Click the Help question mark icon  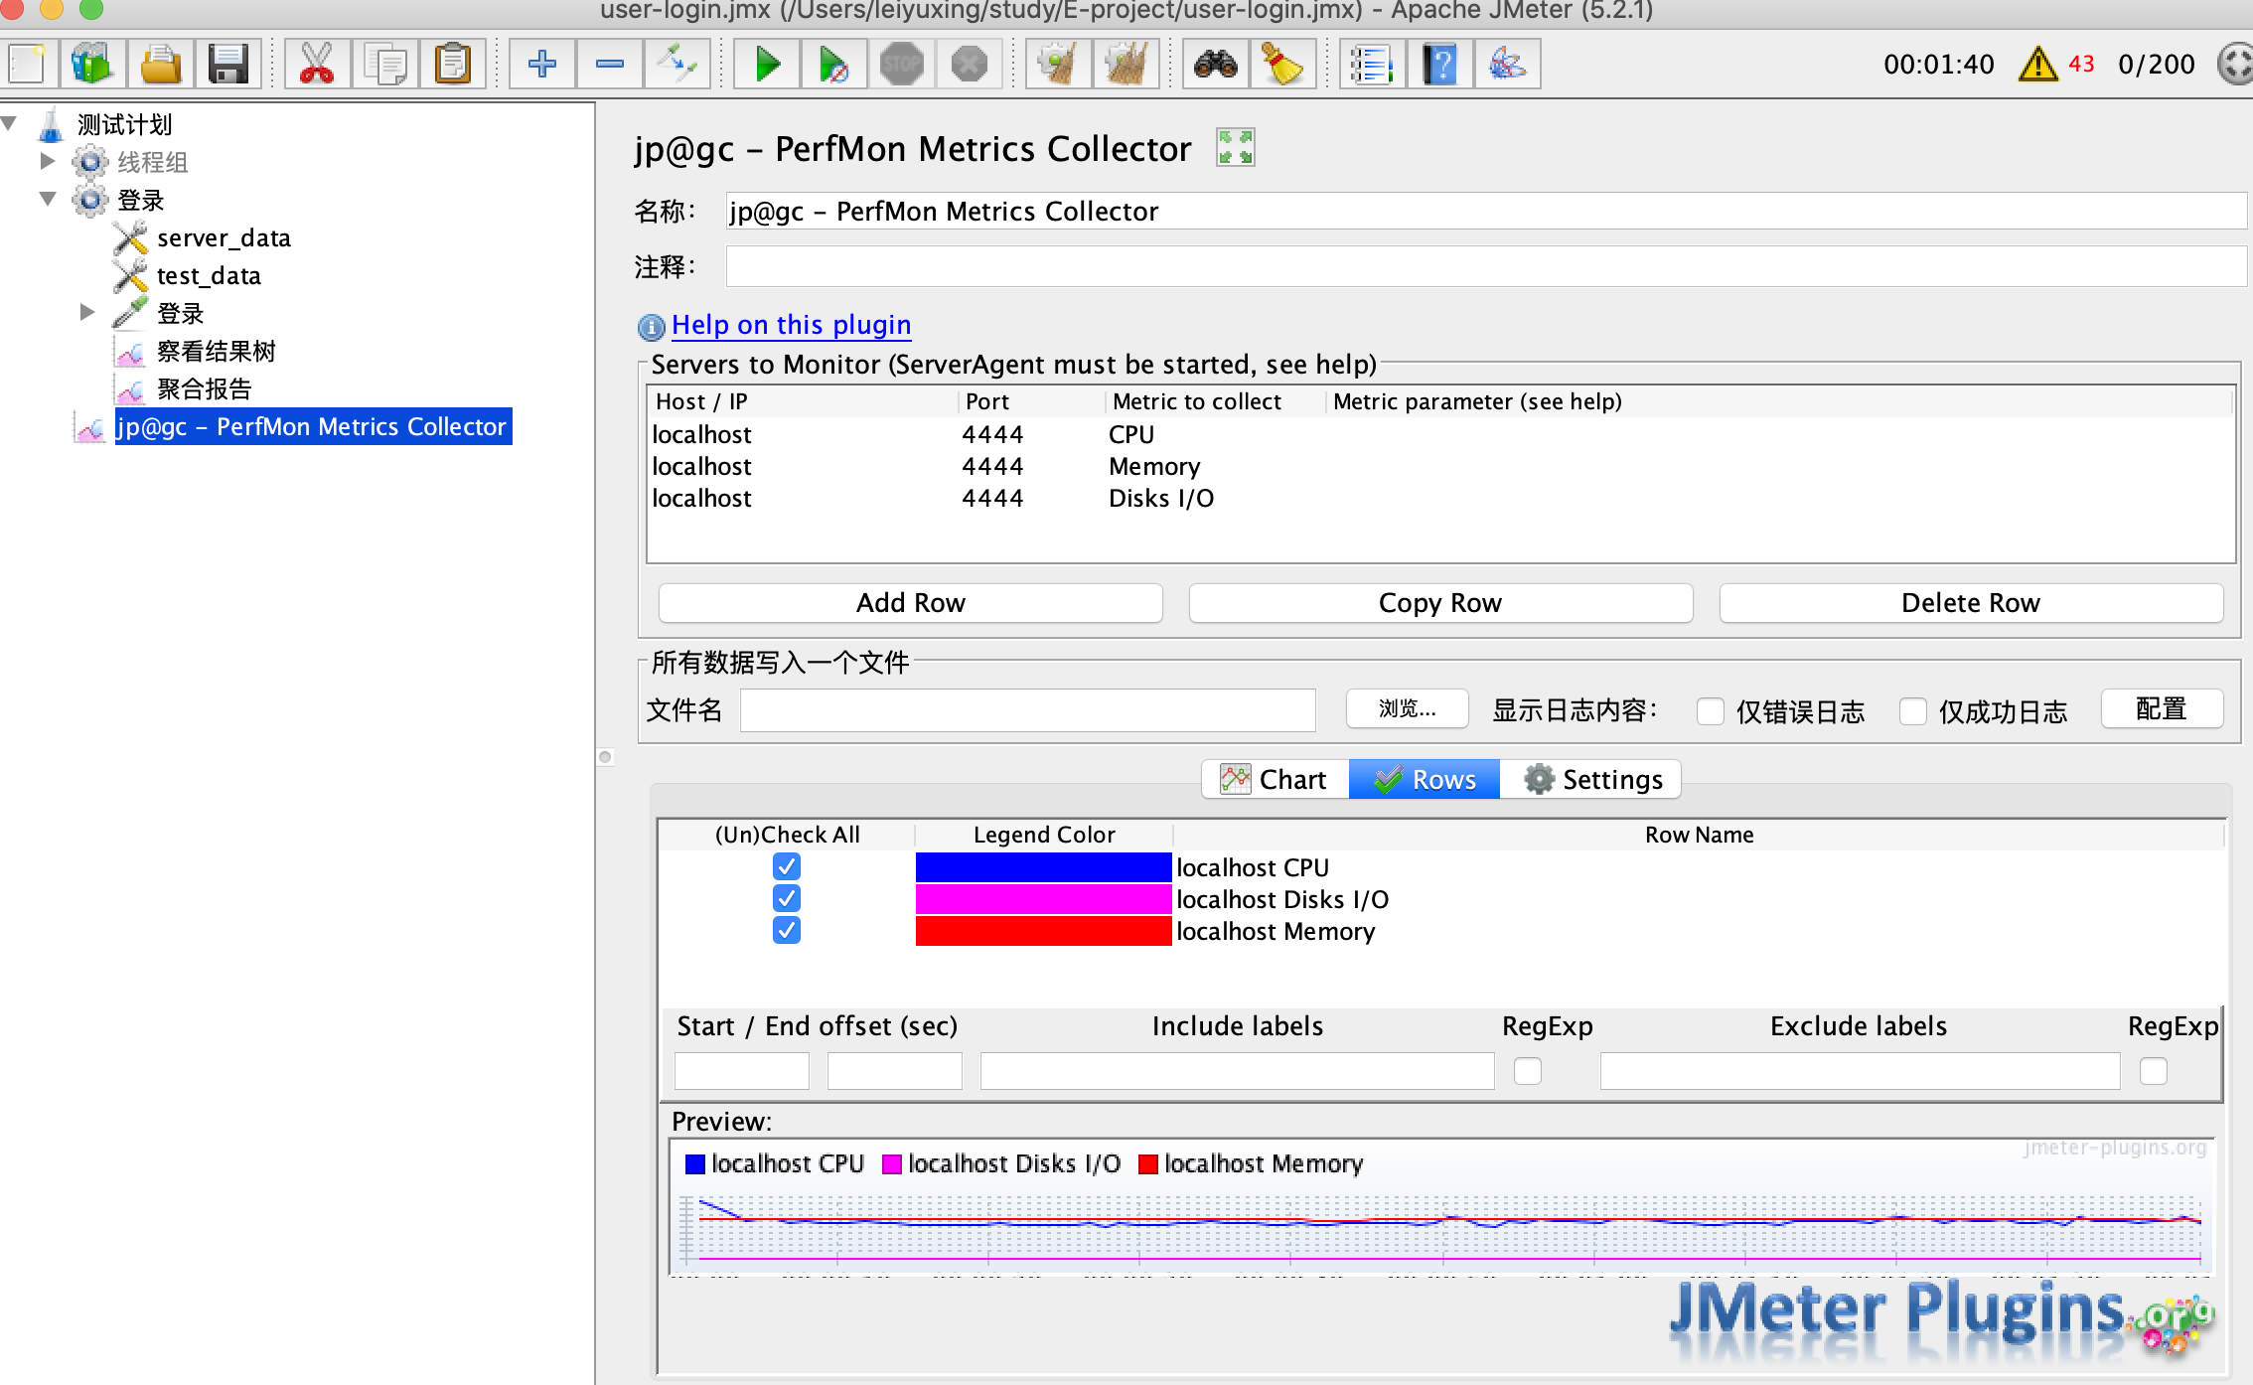point(1439,65)
